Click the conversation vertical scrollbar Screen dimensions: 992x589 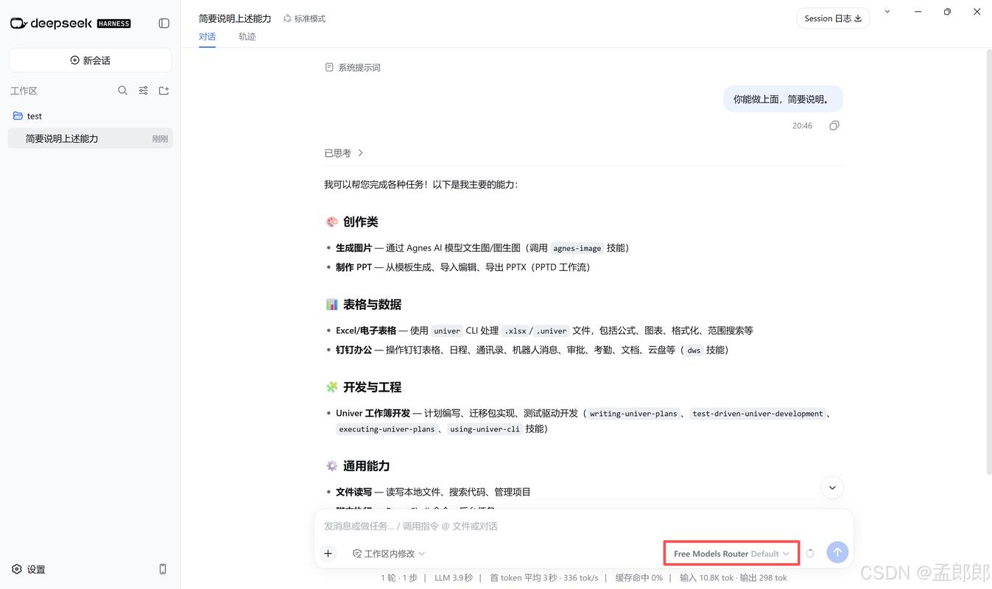point(988,263)
